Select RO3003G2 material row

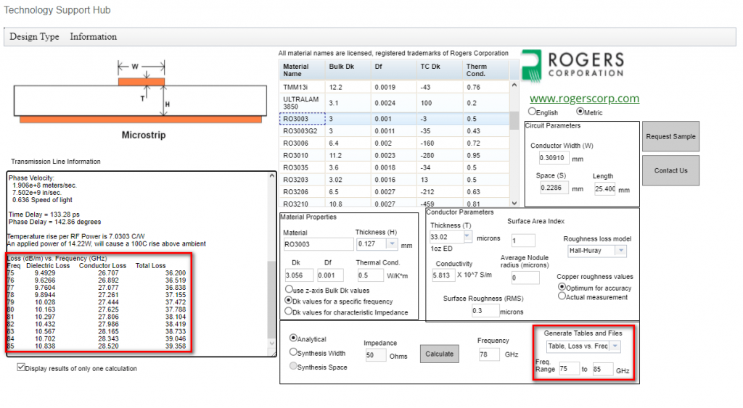[x=394, y=130]
